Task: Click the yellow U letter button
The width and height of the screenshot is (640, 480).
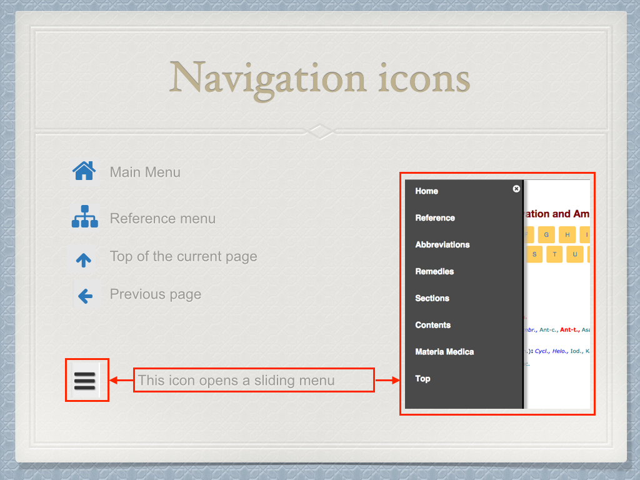Action: tap(575, 254)
